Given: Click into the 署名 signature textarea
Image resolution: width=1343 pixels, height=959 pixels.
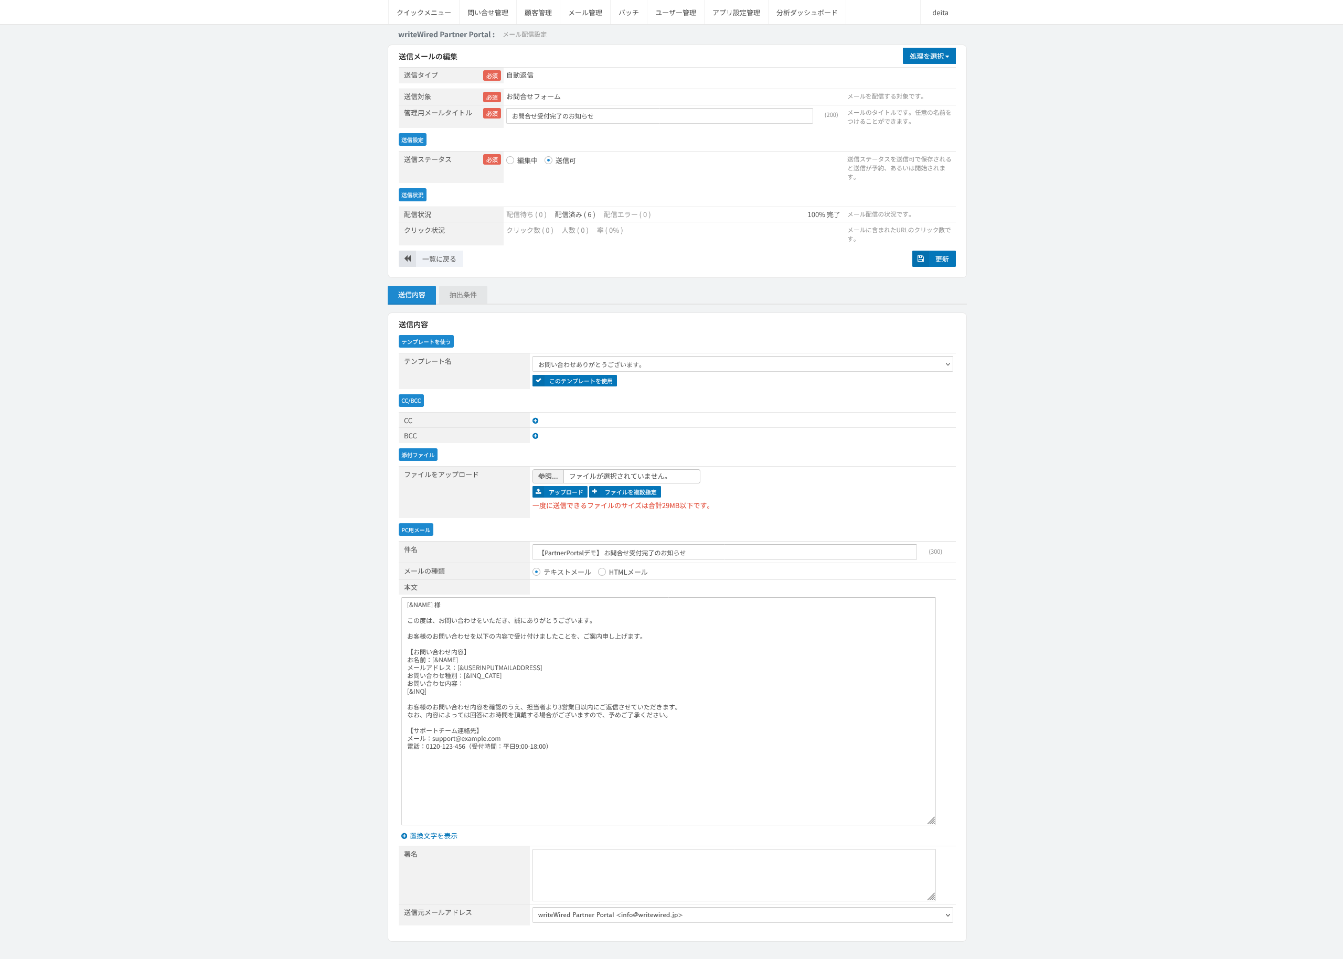Looking at the screenshot, I should (733, 875).
